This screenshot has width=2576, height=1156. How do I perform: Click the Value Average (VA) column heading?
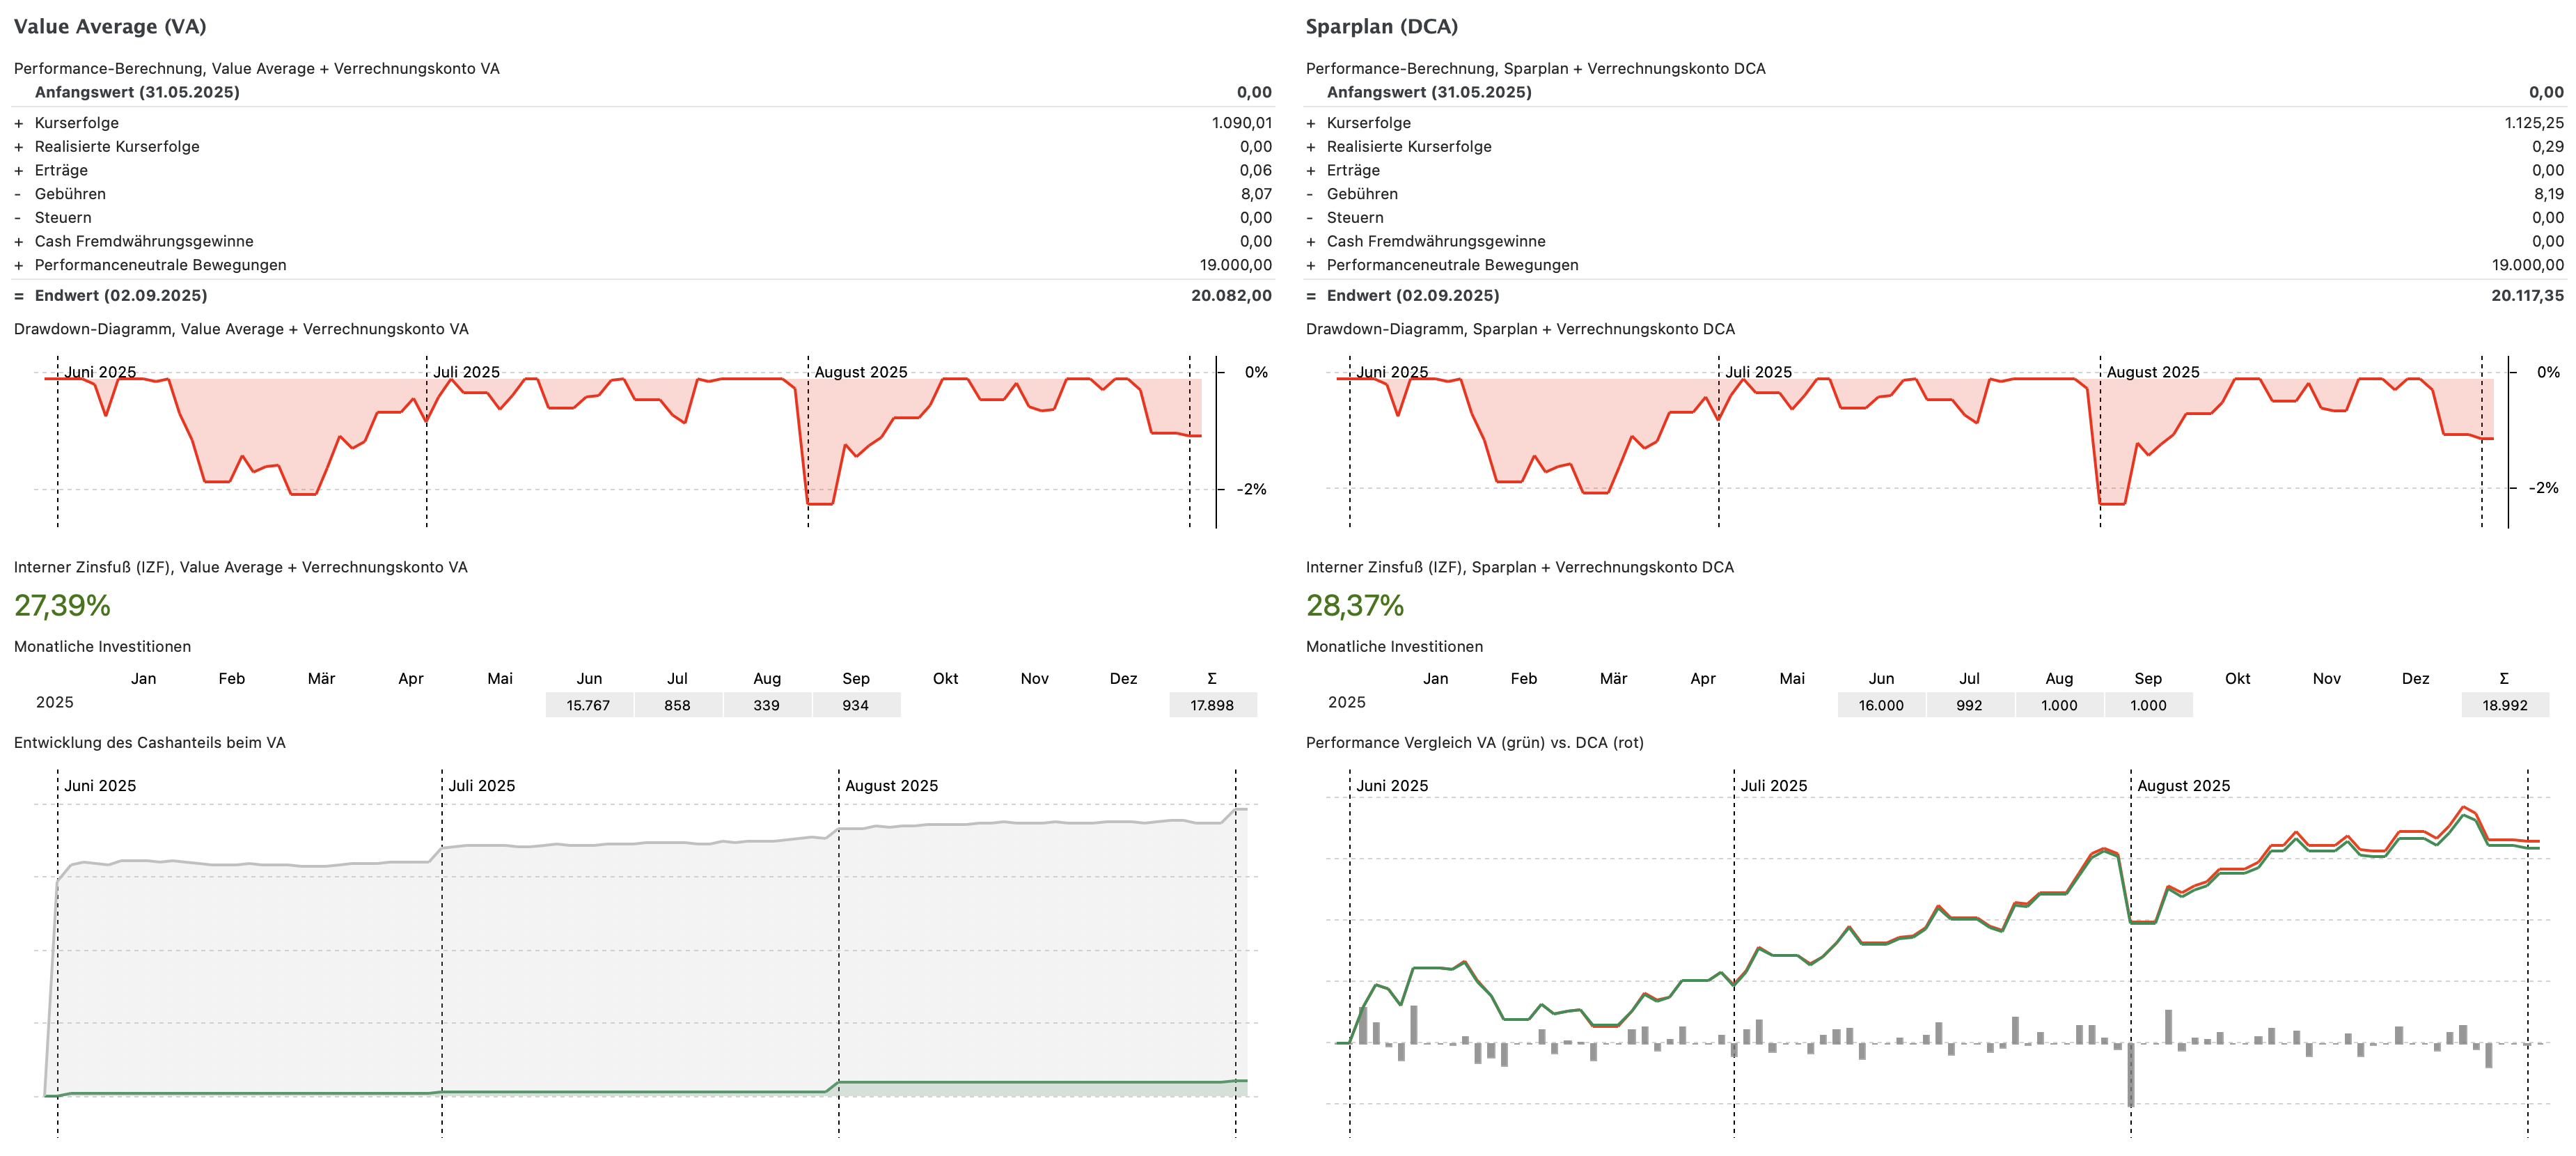click(110, 27)
